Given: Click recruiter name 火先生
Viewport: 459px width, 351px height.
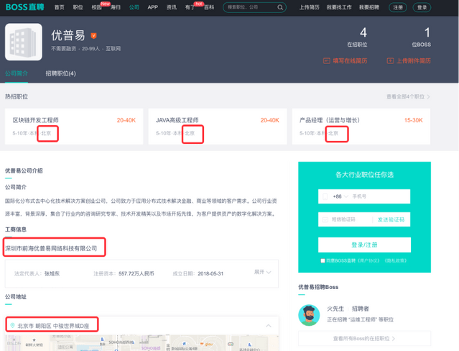Looking at the screenshot, I should [x=335, y=309].
